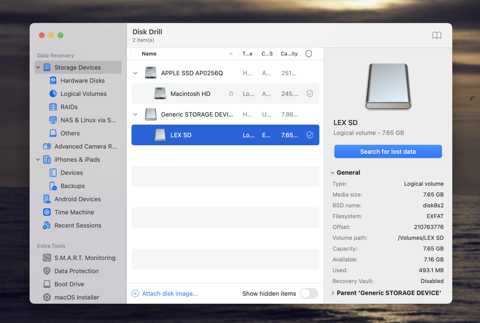Click the APPLE SSD AP0256Q disk icon

[x=151, y=73]
